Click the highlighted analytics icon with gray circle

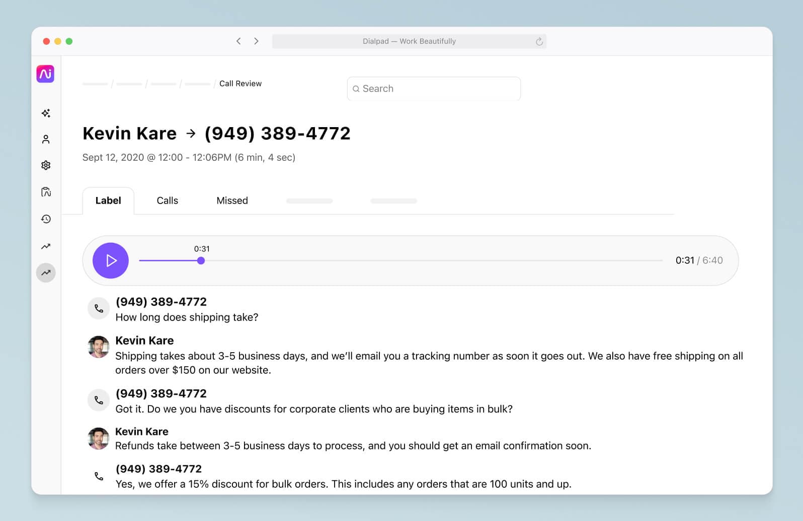coord(46,273)
